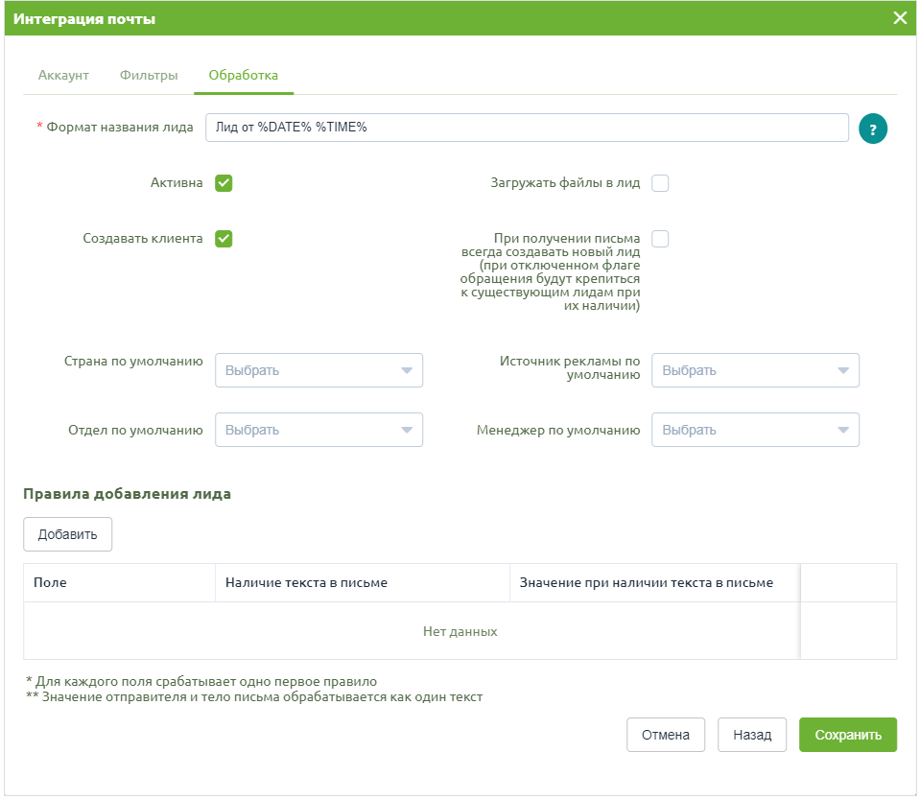Open the teal question mark help icon
Viewport: 920px width, 799px height.
point(872,129)
